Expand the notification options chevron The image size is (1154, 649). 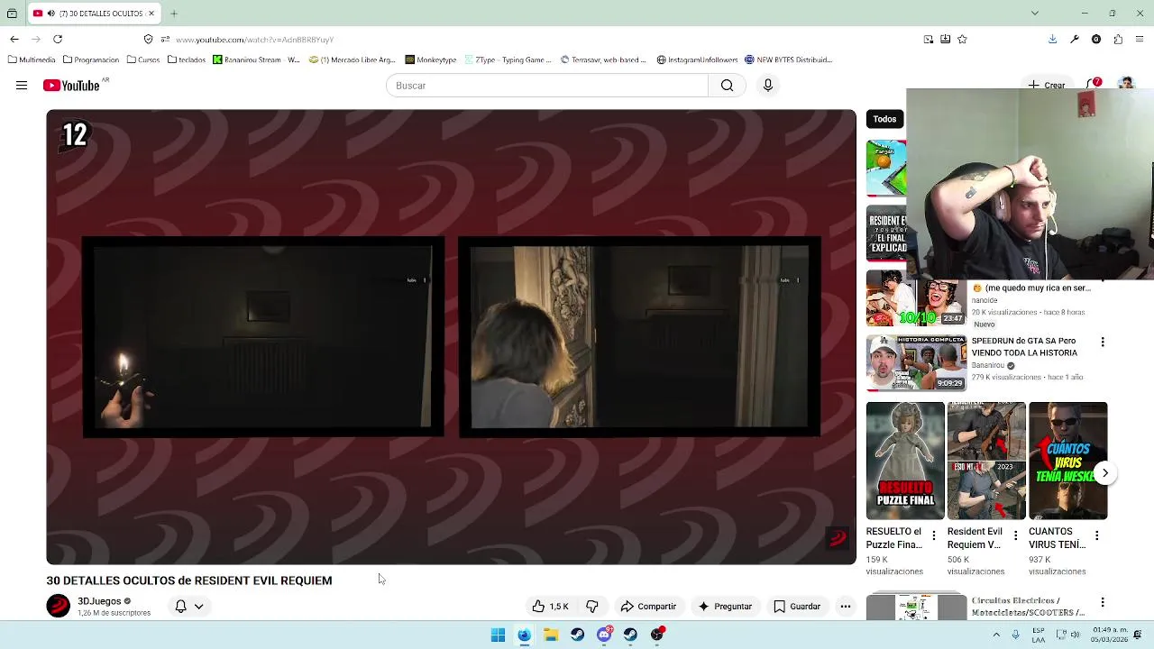[x=199, y=607]
